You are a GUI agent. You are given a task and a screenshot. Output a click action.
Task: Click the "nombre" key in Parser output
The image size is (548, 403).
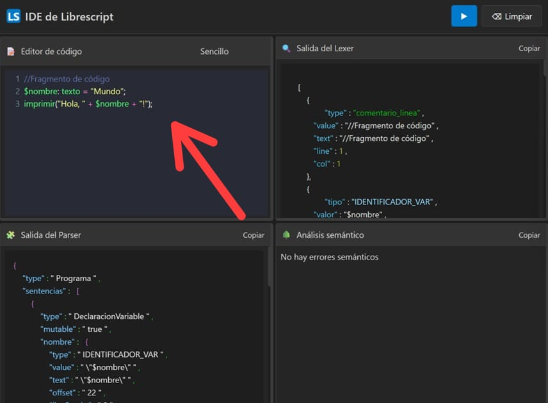(58, 341)
